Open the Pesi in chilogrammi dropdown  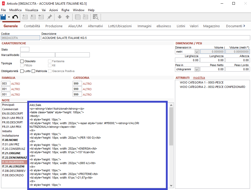[x=196, y=69]
